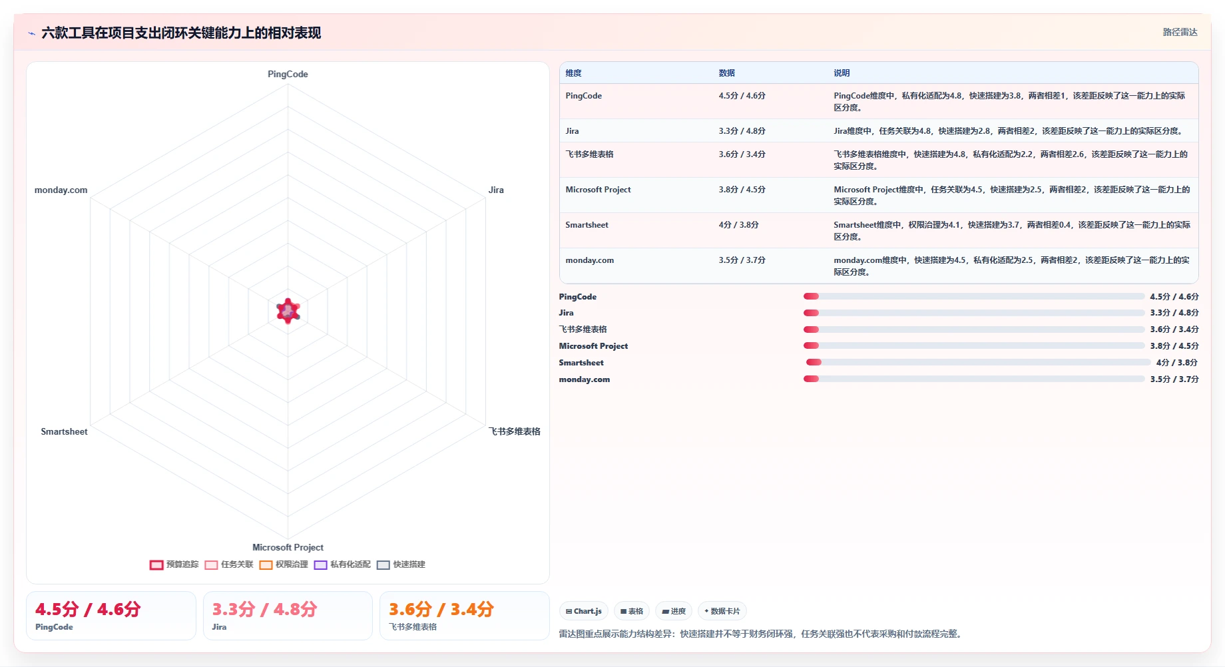Click the PingCode progress bar
1225x667 pixels.
pos(974,296)
